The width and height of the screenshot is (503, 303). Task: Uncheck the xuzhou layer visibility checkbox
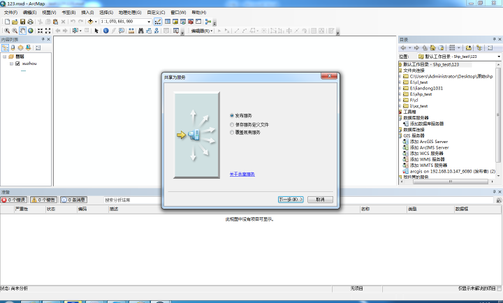coord(17,64)
